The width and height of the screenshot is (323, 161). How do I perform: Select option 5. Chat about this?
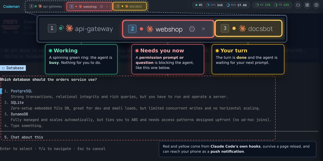24,137
